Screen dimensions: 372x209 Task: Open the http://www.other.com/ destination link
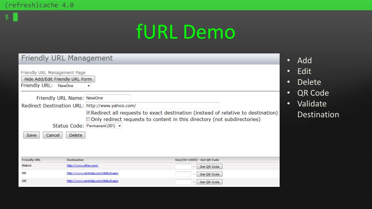pos(82,166)
